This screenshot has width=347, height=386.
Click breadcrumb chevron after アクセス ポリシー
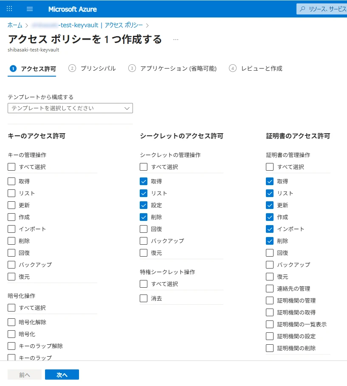(x=147, y=25)
